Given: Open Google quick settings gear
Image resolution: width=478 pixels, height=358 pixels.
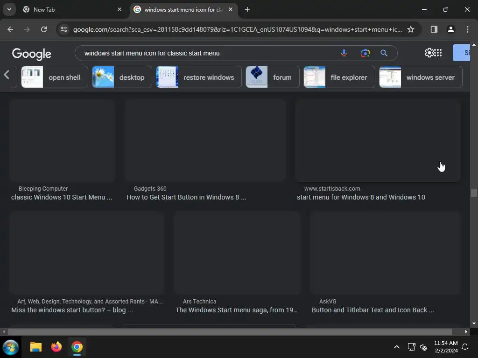Looking at the screenshot, I should click(429, 53).
